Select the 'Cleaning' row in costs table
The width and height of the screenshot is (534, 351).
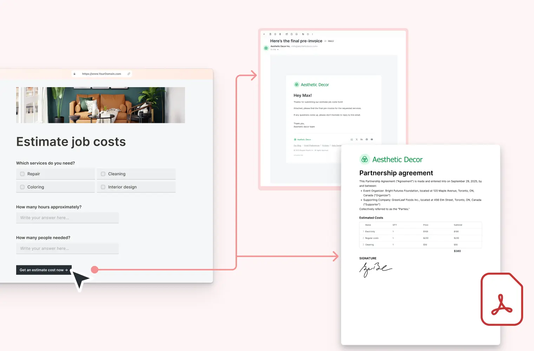tap(421, 245)
